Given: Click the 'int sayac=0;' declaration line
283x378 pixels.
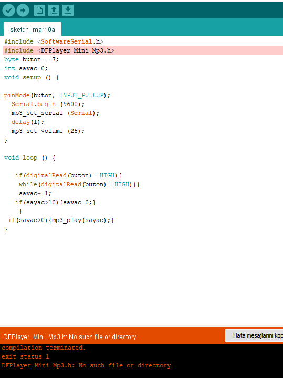Looking at the screenshot, I should click(26, 68).
